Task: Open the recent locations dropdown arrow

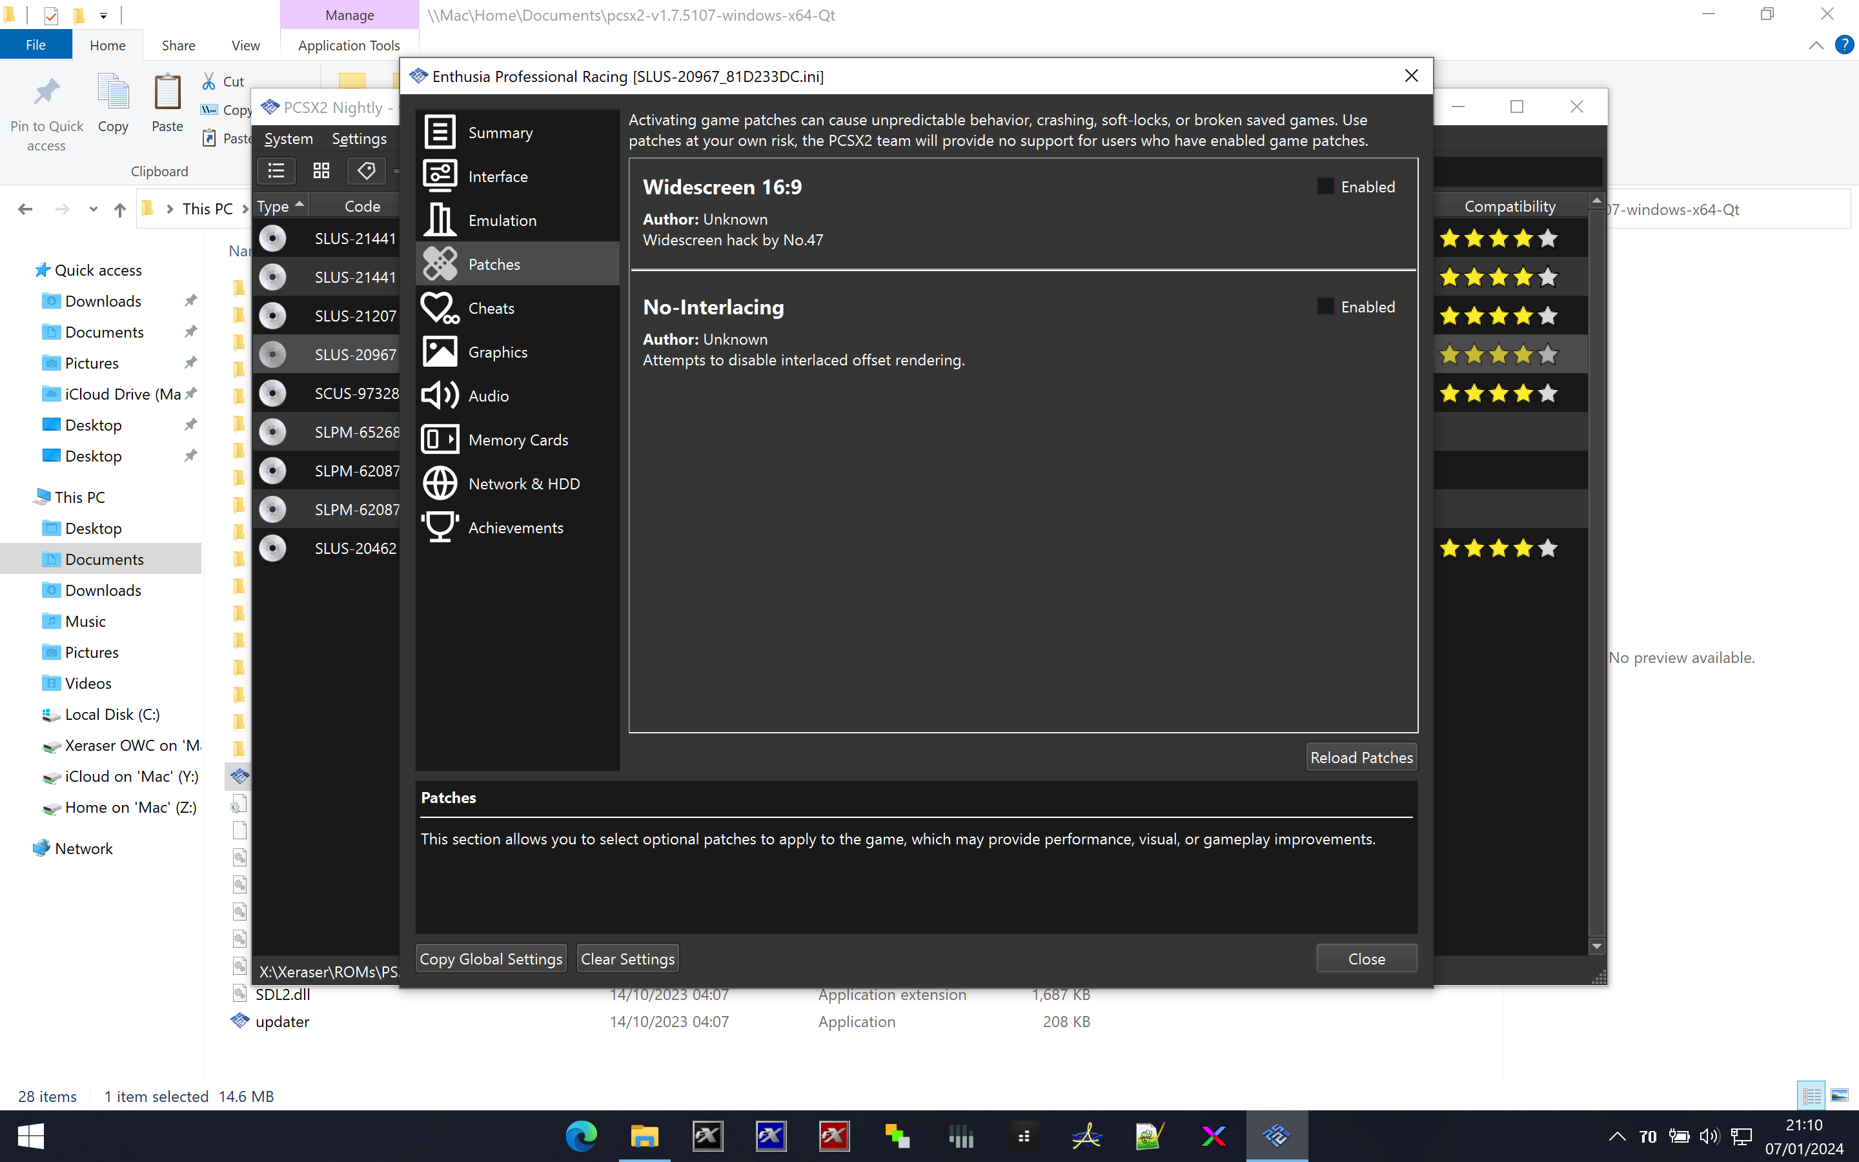Action: [x=93, y=209]
